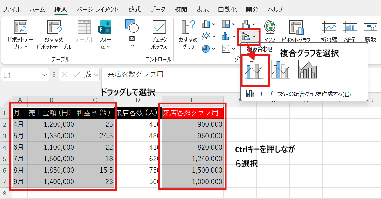Click the Insert Function fx button
This screenshot has height=199, width=381.
[88, 75]
